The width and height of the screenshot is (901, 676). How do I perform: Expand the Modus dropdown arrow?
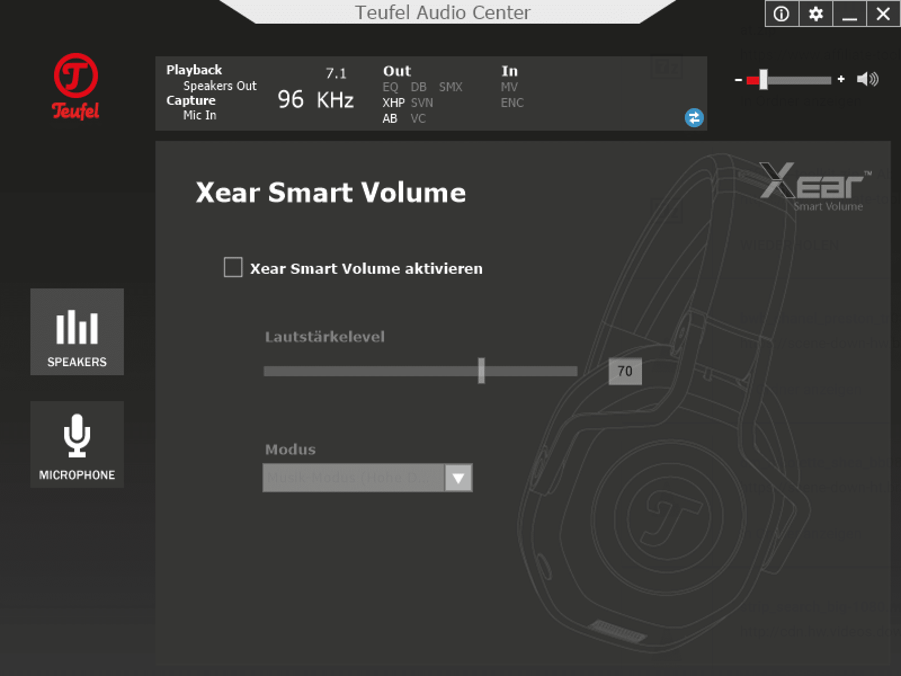pos(458,478)
